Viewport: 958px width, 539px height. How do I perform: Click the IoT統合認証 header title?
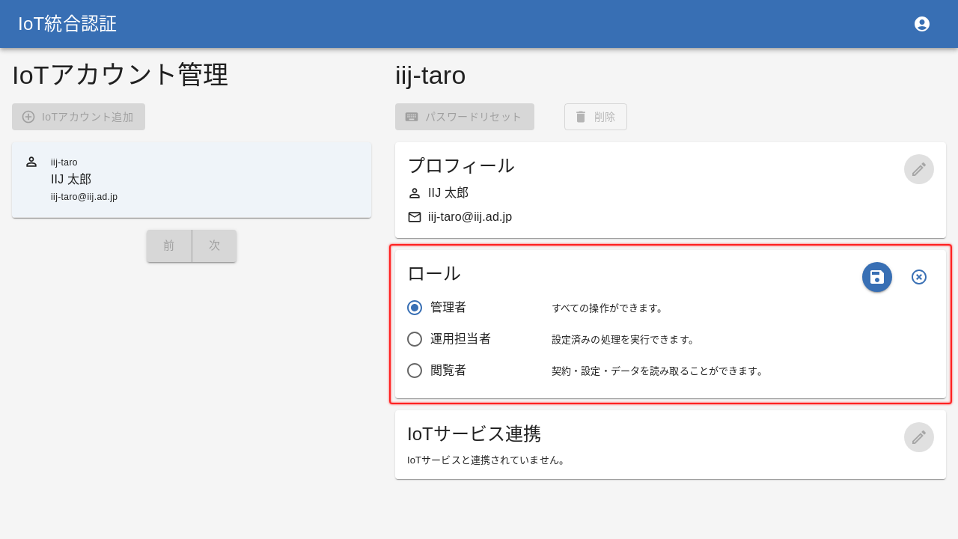tap(67, 24)
